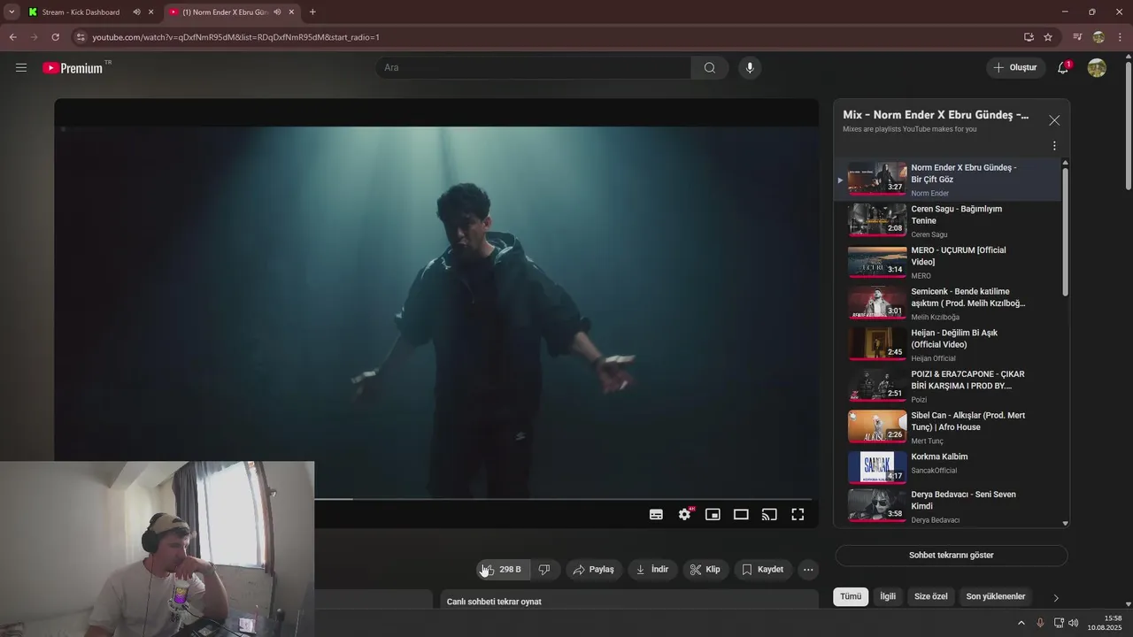Open the tab search dropdown arrow
This screenshot has height=637, width=1133.
12,12
